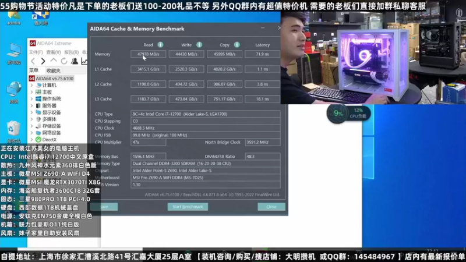
Task: Click the Save button in benchmark dialog
Action: (x=104, y=207)
